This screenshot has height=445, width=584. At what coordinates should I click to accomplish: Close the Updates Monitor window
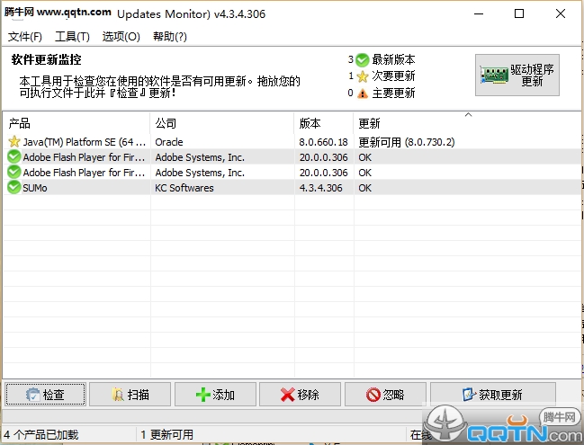[561, 14]
